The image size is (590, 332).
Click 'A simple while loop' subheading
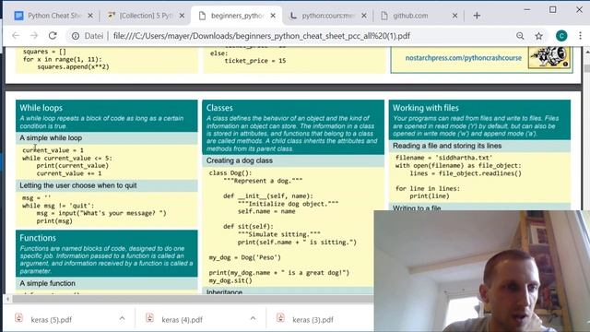click(51, 137)
